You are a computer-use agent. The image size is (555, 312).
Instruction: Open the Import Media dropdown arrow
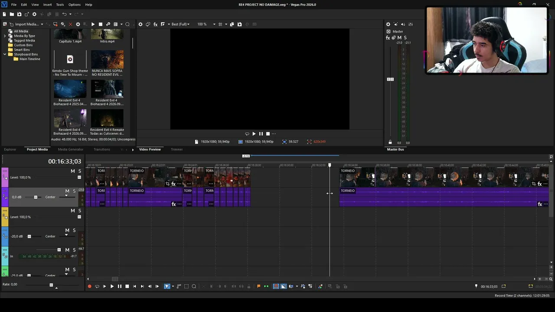click(42, 24)
